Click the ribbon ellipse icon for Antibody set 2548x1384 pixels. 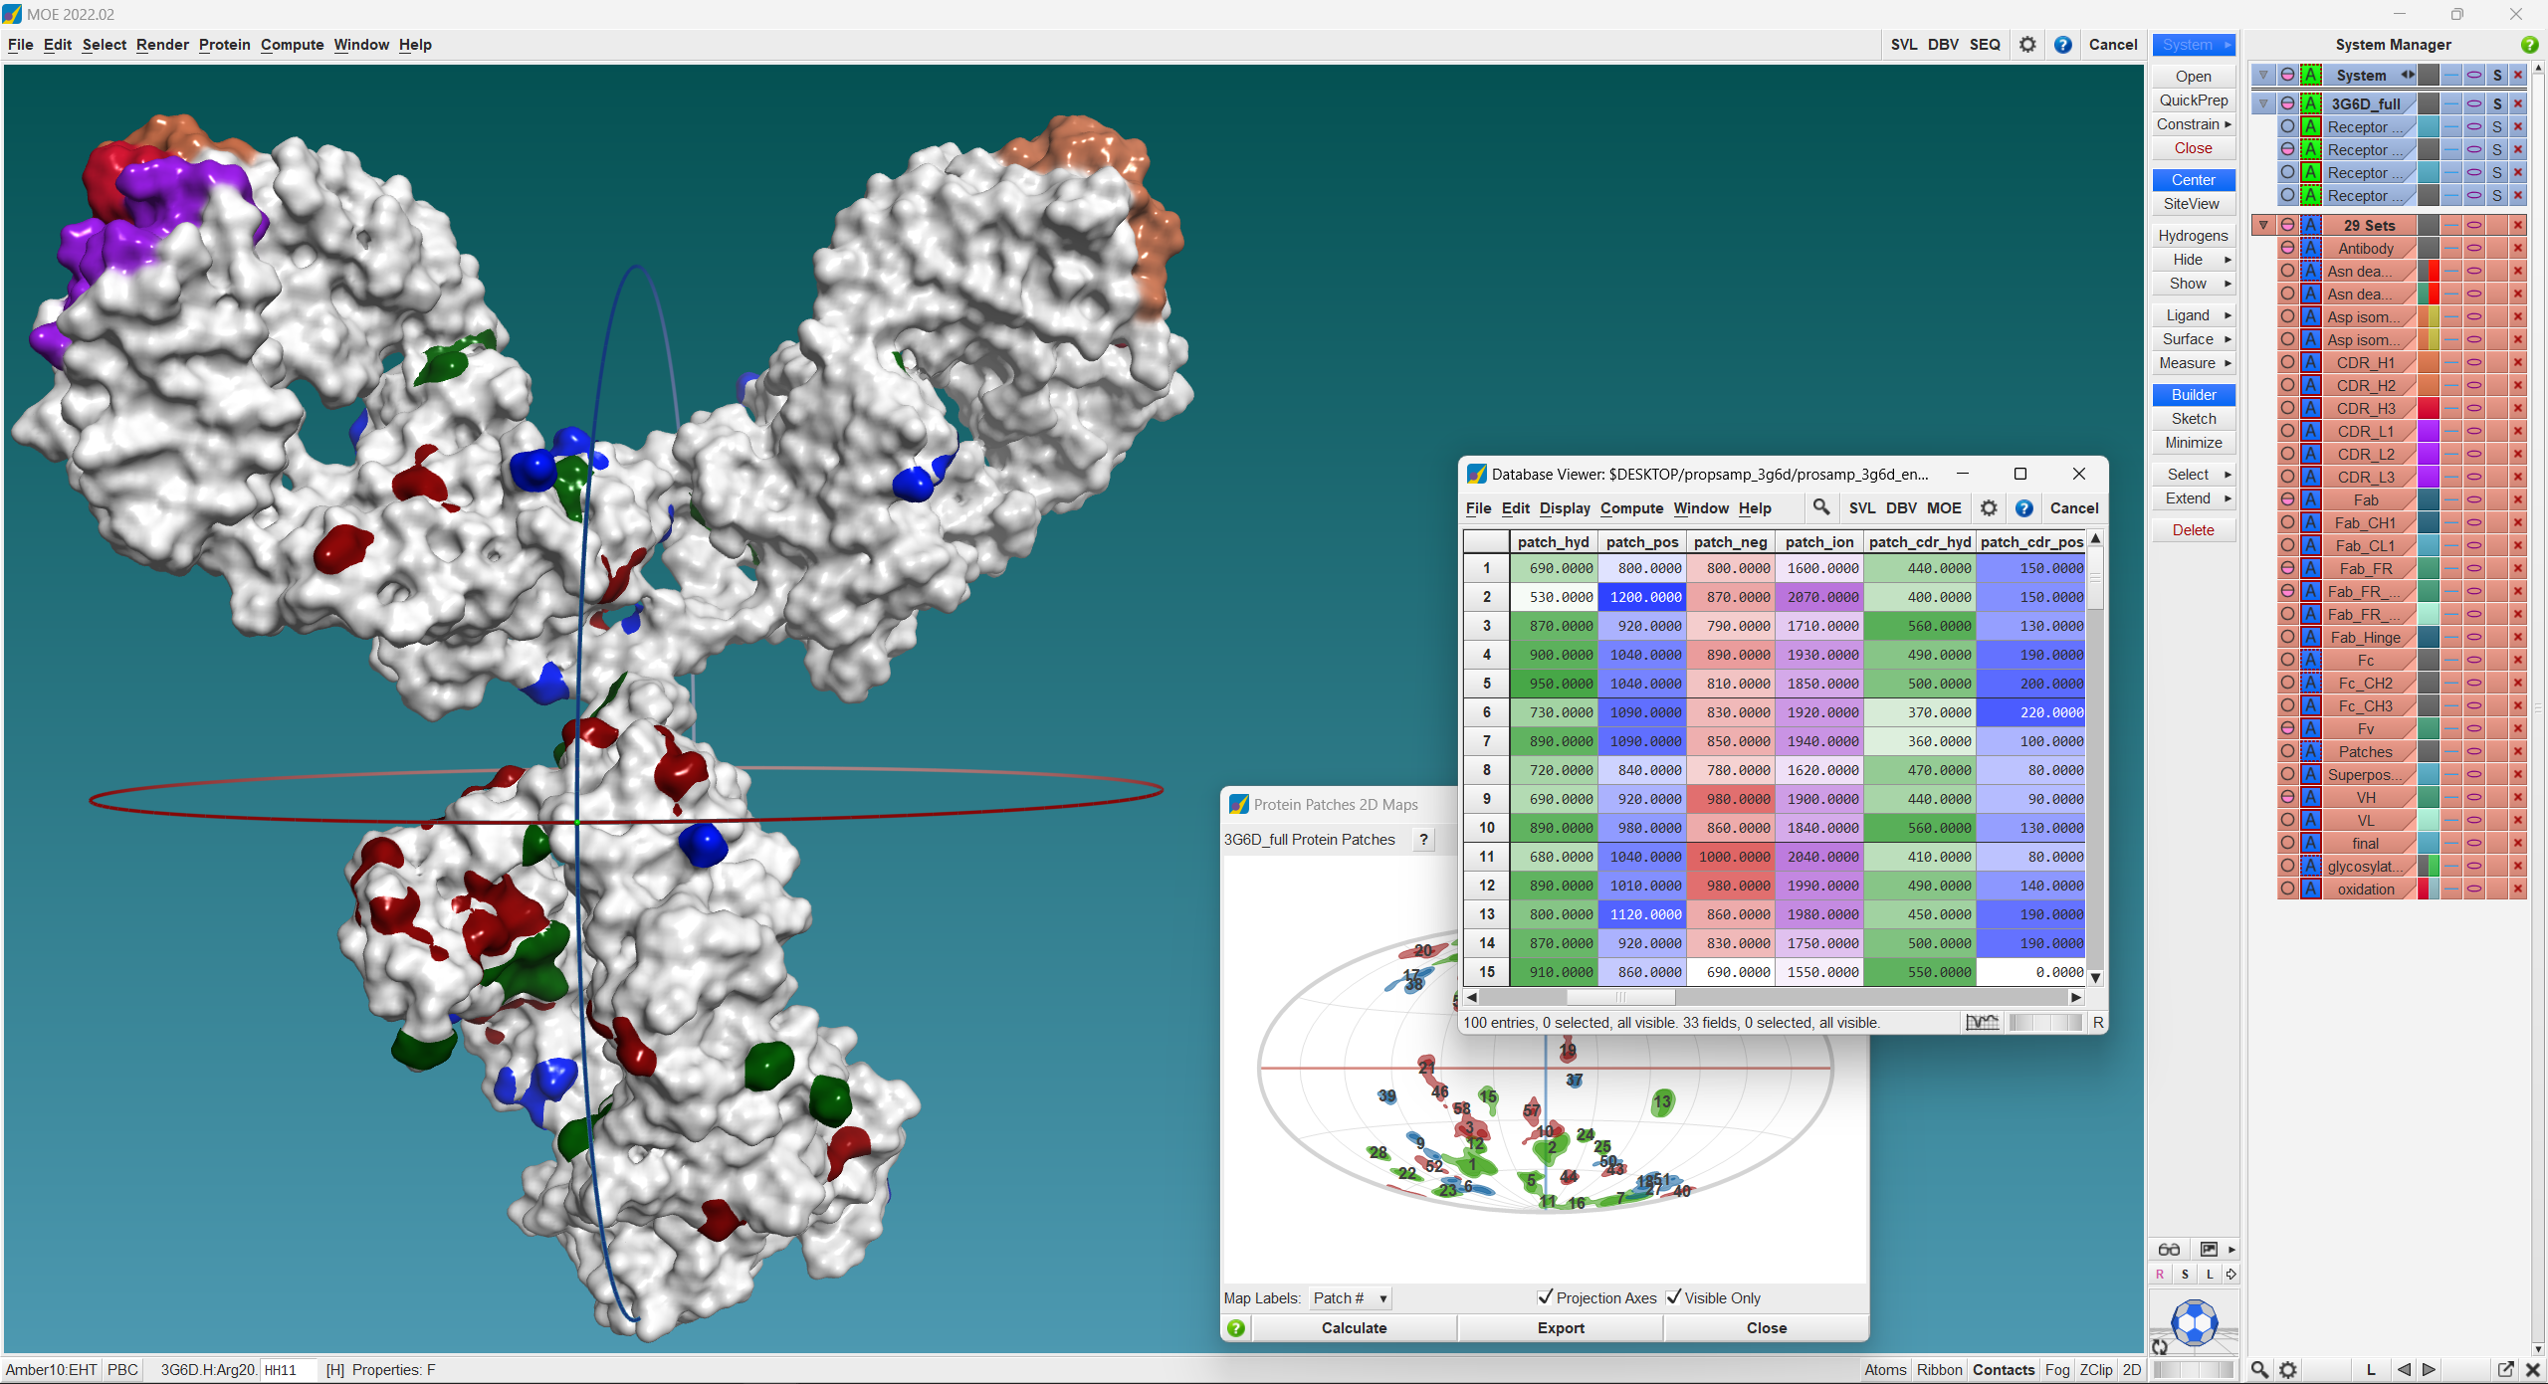coord(2474,249)
